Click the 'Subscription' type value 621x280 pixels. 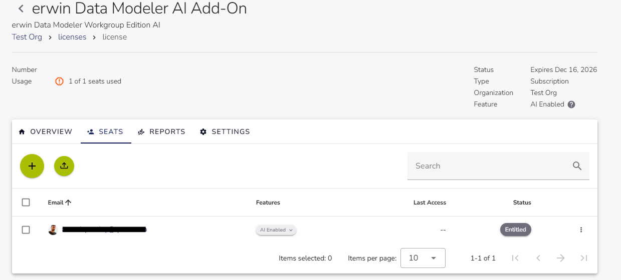(x=549, y=81)
